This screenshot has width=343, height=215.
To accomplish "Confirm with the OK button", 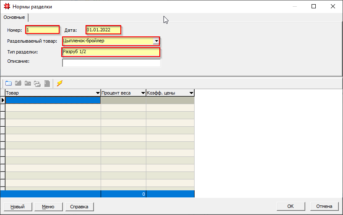I will tap(290, 207).
